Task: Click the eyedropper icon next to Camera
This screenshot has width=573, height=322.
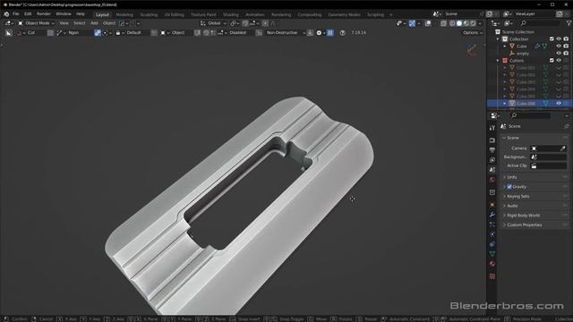Action: [563, 148]
